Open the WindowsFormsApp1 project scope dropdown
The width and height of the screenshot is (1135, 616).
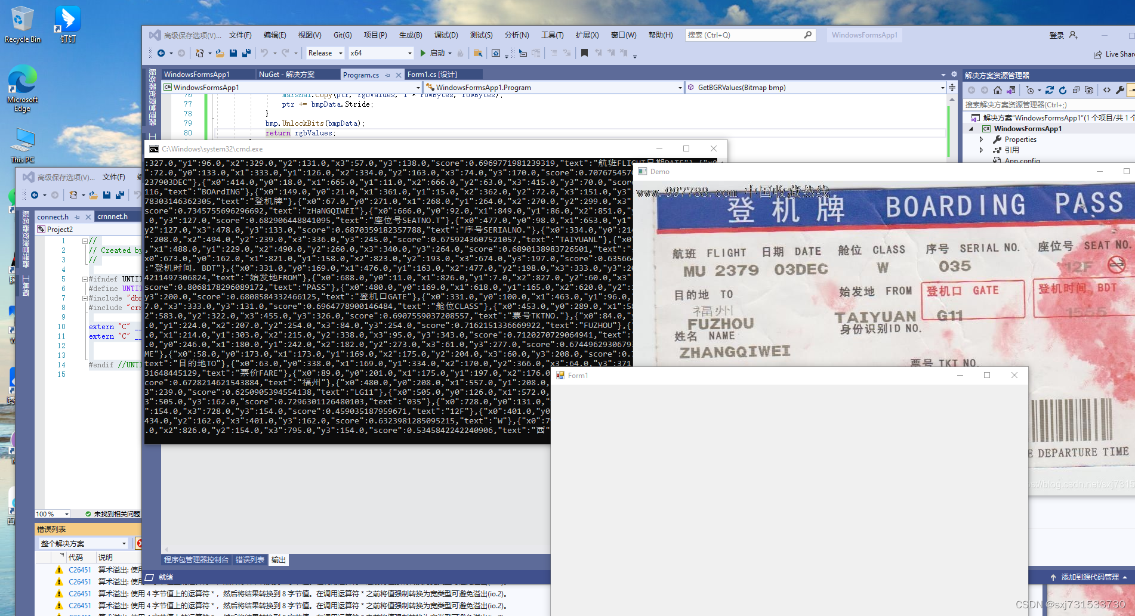(x=292, y=88)
